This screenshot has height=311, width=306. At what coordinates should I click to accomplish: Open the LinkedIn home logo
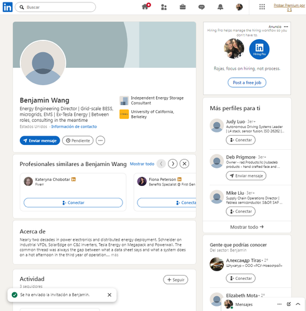(7, 7)
